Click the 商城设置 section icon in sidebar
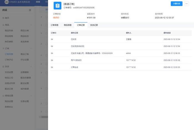Viewport: 194px width, 130px height. pos(3,96)
